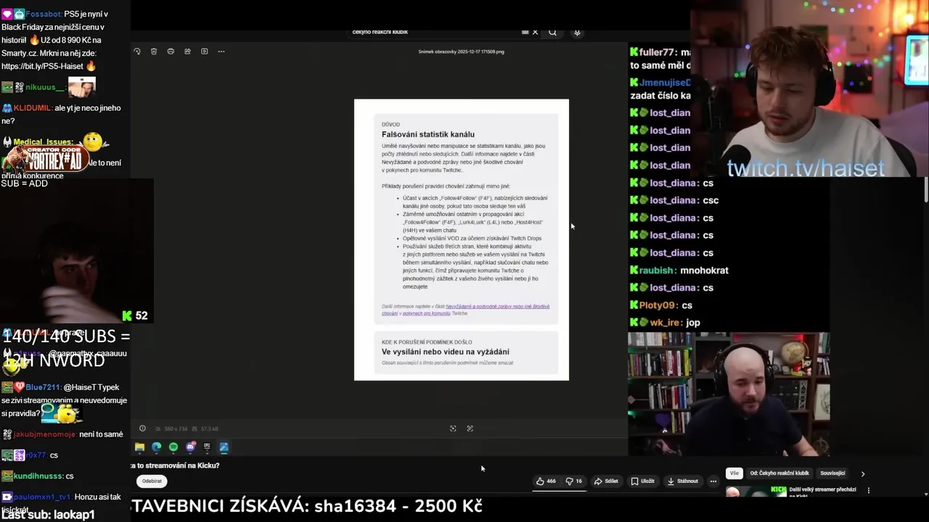The height and width of the screenshot is (522, 929).
Task: Open File Explorer from the taskbar
Action: (139, 447)
